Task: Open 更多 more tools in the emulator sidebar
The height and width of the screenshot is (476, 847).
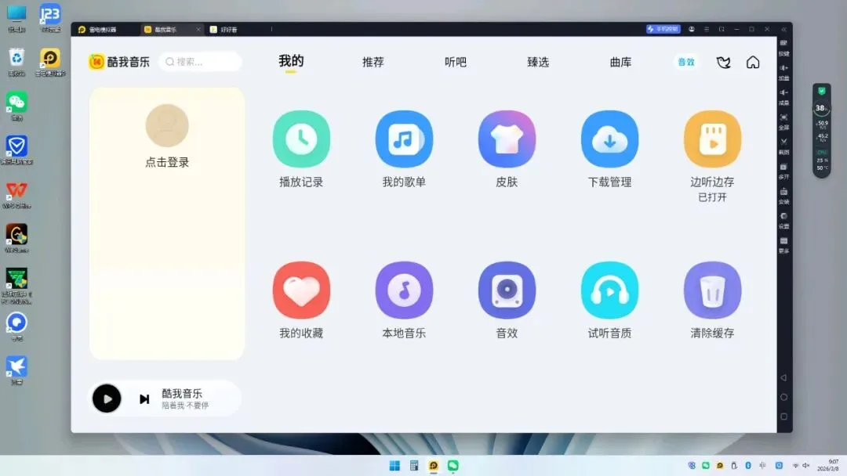Action: point(783,245)
